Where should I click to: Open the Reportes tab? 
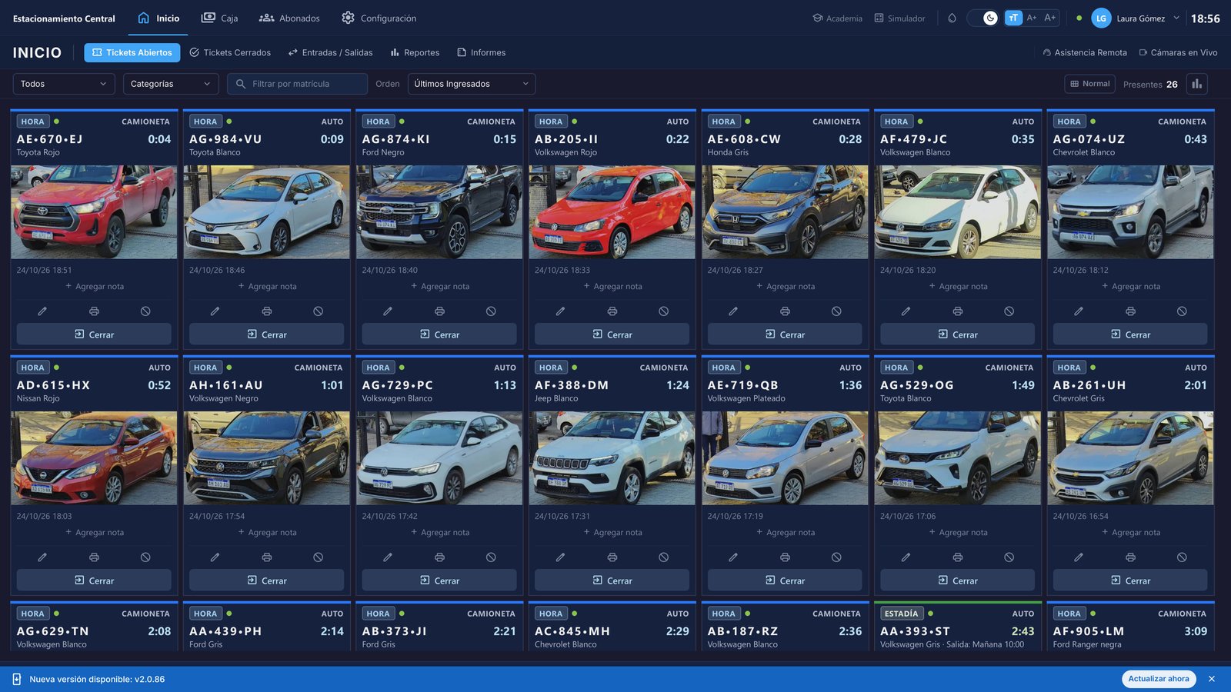(x=415, y=53)
